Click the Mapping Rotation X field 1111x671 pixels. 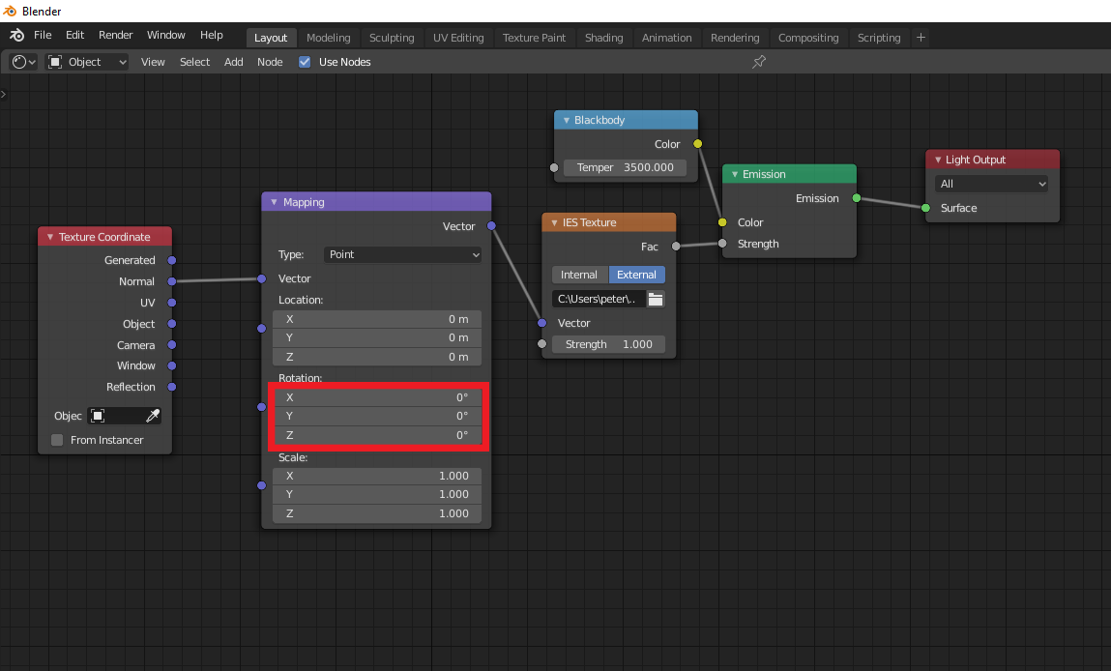pyautogui.click(x=377, y=397)
